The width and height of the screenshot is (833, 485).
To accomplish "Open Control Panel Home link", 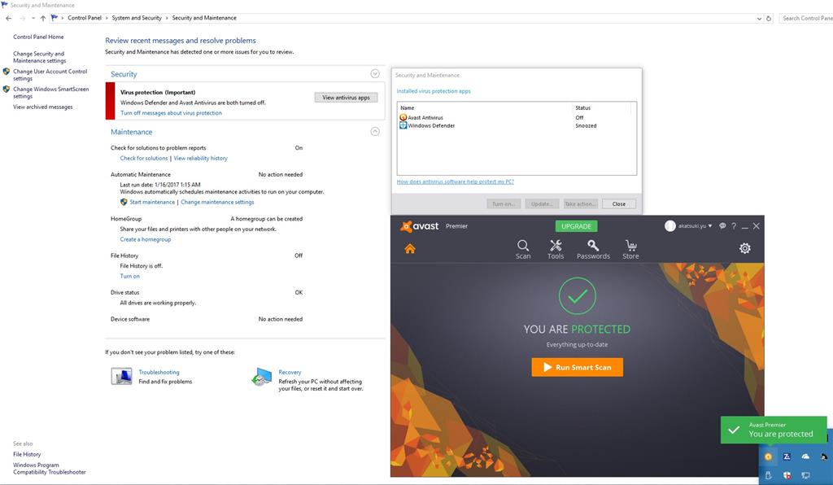I will pos(38,37).
